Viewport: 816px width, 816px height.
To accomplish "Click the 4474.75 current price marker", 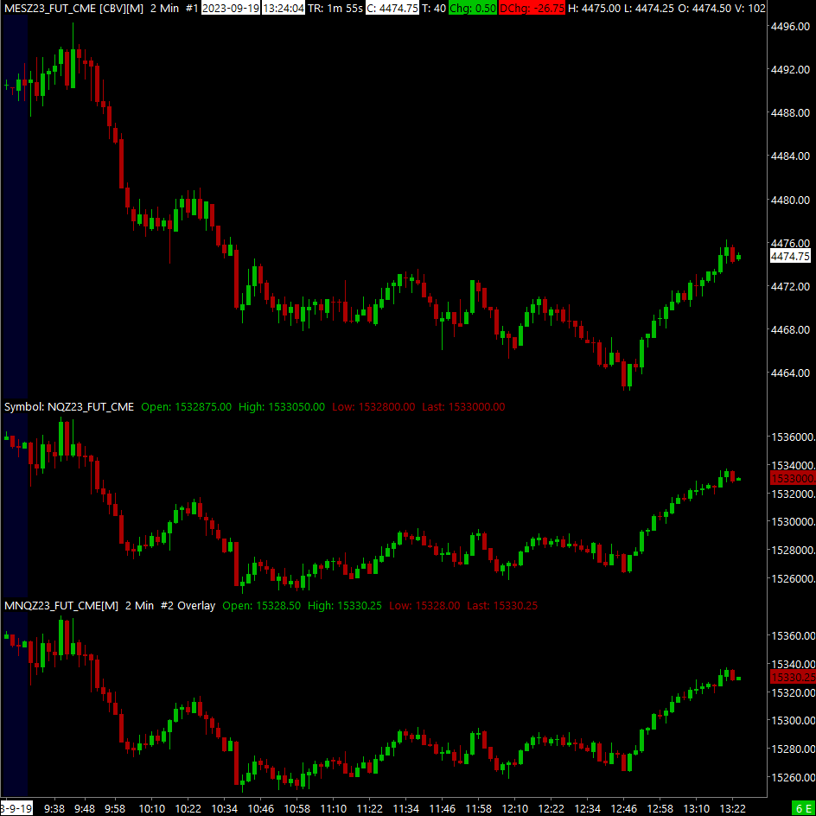I will (790, 256).
